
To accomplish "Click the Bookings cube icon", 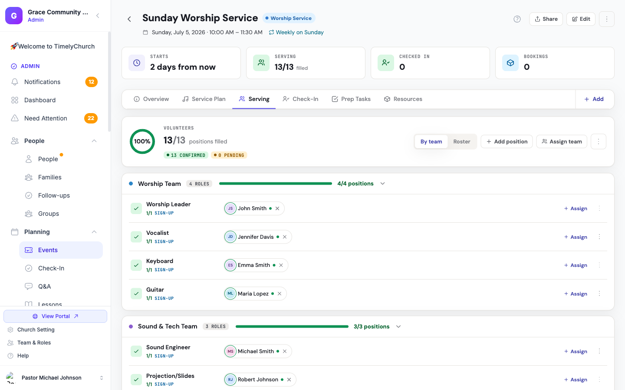I will [510, 63].
